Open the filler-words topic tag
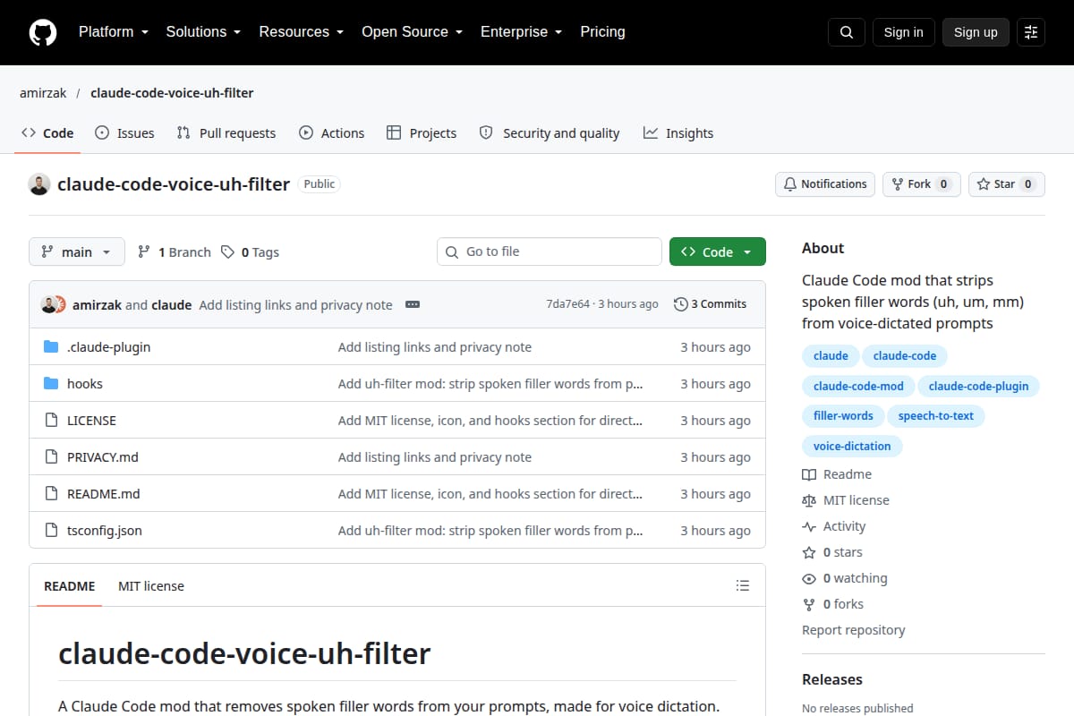The height and width of the screenshot is (716, 1074). pyautogui.click(x=843, y=416)
